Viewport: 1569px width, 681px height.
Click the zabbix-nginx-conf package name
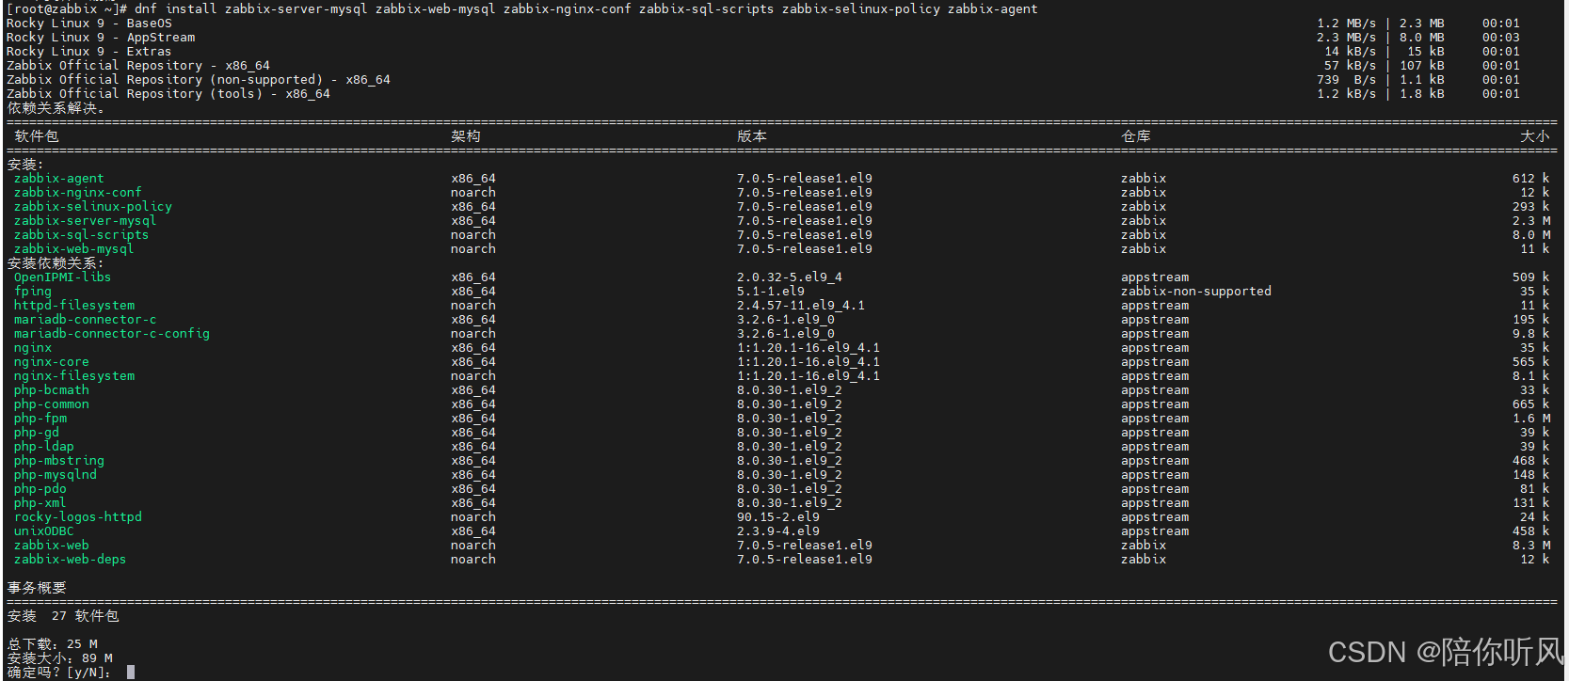coord(77,192)
